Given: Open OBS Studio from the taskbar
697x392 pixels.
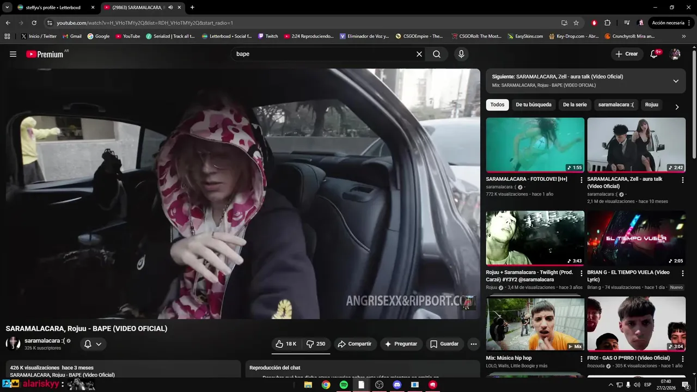Looking at the screenshot, I should 380,385.
